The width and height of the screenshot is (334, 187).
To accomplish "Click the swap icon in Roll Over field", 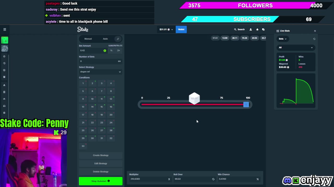I will [x=213, y=179].
